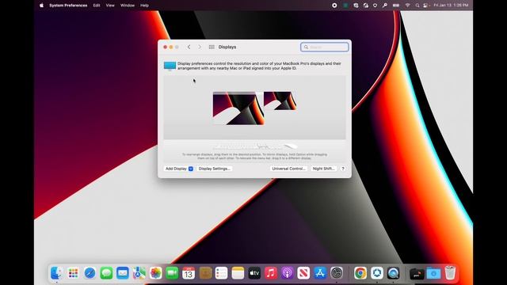Click the date and time in menu bar
Screen dimensions: 507x285
pos(451,6)
